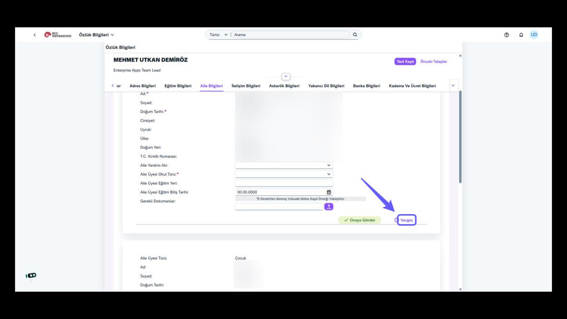Viewport: 567px width, 319px height.
Task: Click the Çocuk value text
Action: [241, 258]
